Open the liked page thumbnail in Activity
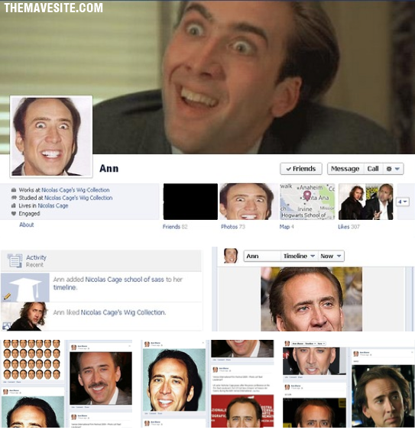Image resolution: width=415 pixels, height=433 pixels. [25, 316]
